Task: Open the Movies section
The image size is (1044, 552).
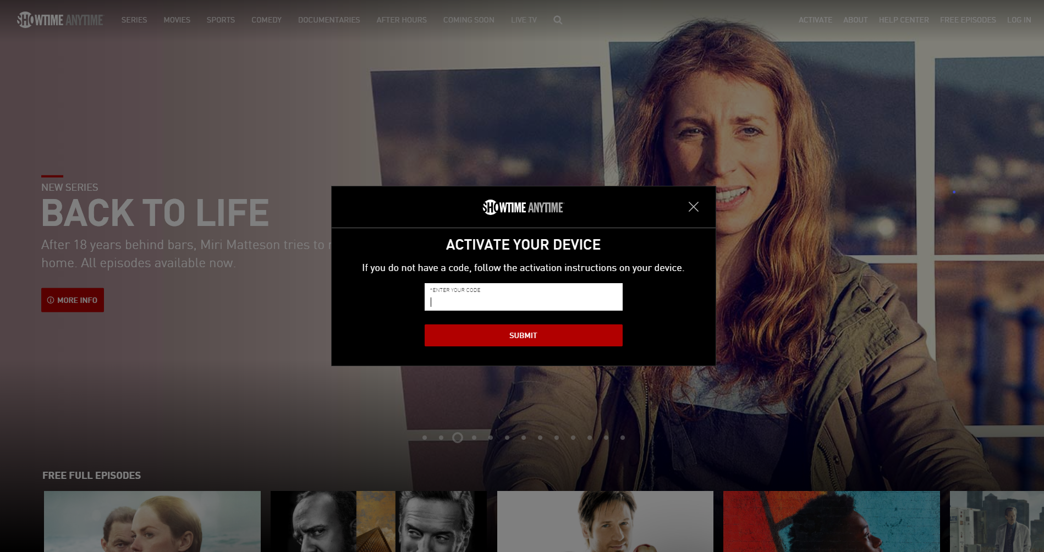Action: [177, 20]
